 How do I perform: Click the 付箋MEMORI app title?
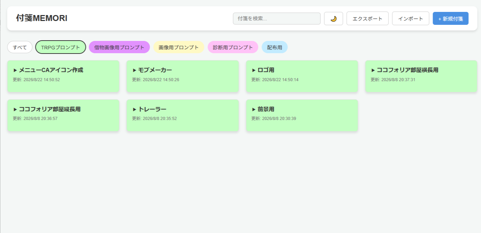coord(42,18)
